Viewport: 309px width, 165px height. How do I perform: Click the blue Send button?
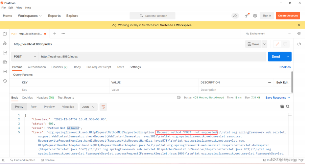click(x=276, y=57)
